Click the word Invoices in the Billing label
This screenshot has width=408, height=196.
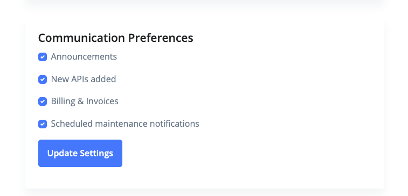(x=102, y=101)
